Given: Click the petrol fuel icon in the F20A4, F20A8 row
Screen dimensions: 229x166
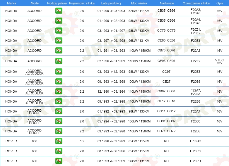Looking at the screenshot, I should click(59, 20).
